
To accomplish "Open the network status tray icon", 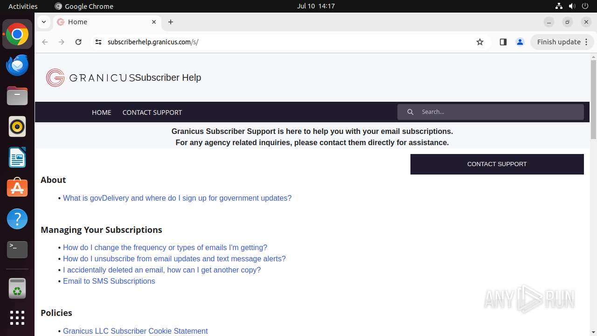I will (559, 6).
